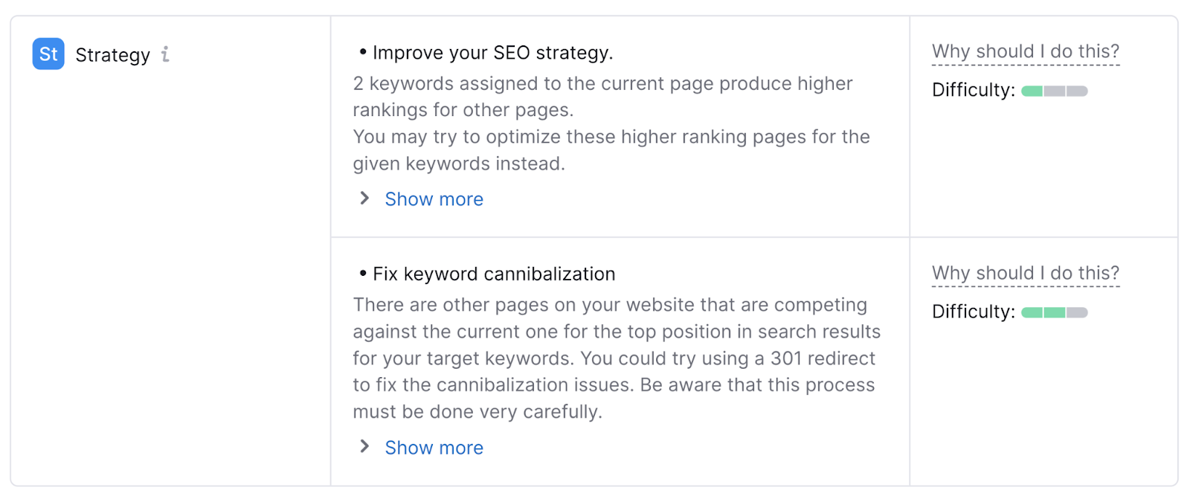This screenshot has height=499, width=1190.
Task: Open the info icon next to Strategy
Action: 165,54
